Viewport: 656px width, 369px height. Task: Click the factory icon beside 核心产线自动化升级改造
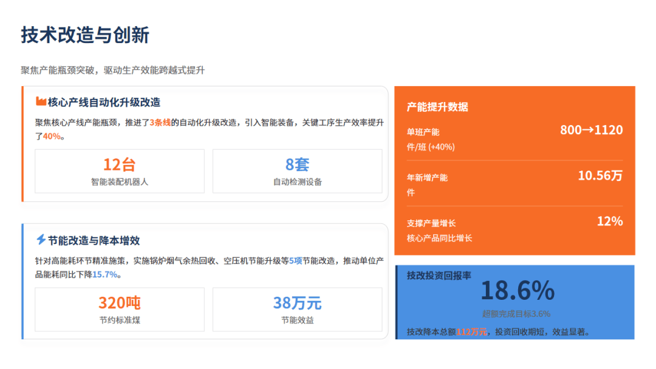point(41,102)
